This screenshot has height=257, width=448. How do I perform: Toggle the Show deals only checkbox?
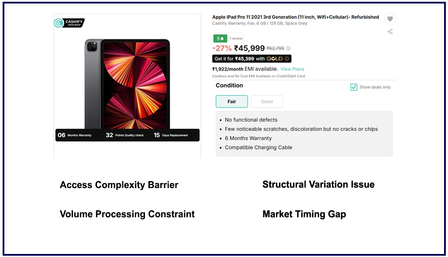pos(354,87)
